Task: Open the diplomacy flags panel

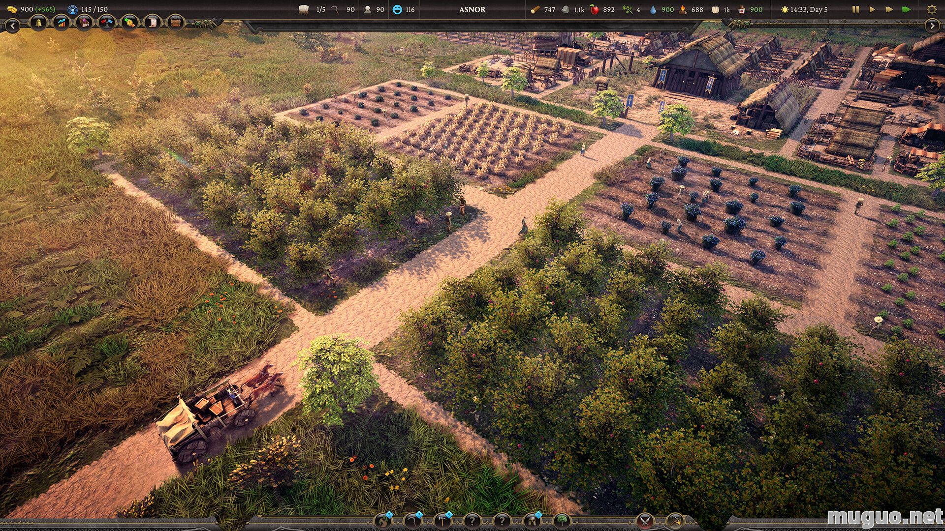Action: (107, 23)
